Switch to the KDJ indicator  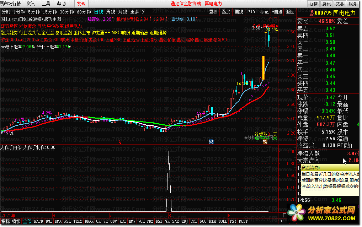(185, 221)
